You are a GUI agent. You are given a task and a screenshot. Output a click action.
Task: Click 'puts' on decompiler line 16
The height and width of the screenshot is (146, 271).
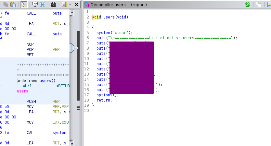point(101,90)
